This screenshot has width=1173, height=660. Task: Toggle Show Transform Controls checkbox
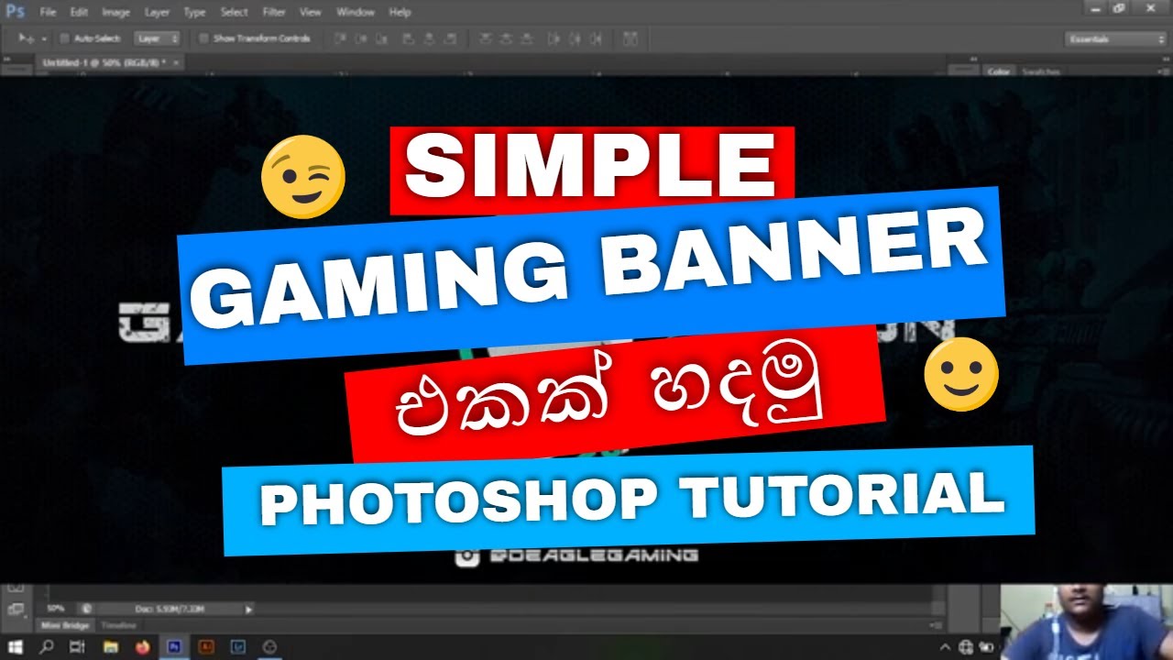pyautogui.click(x=204, y=38)
